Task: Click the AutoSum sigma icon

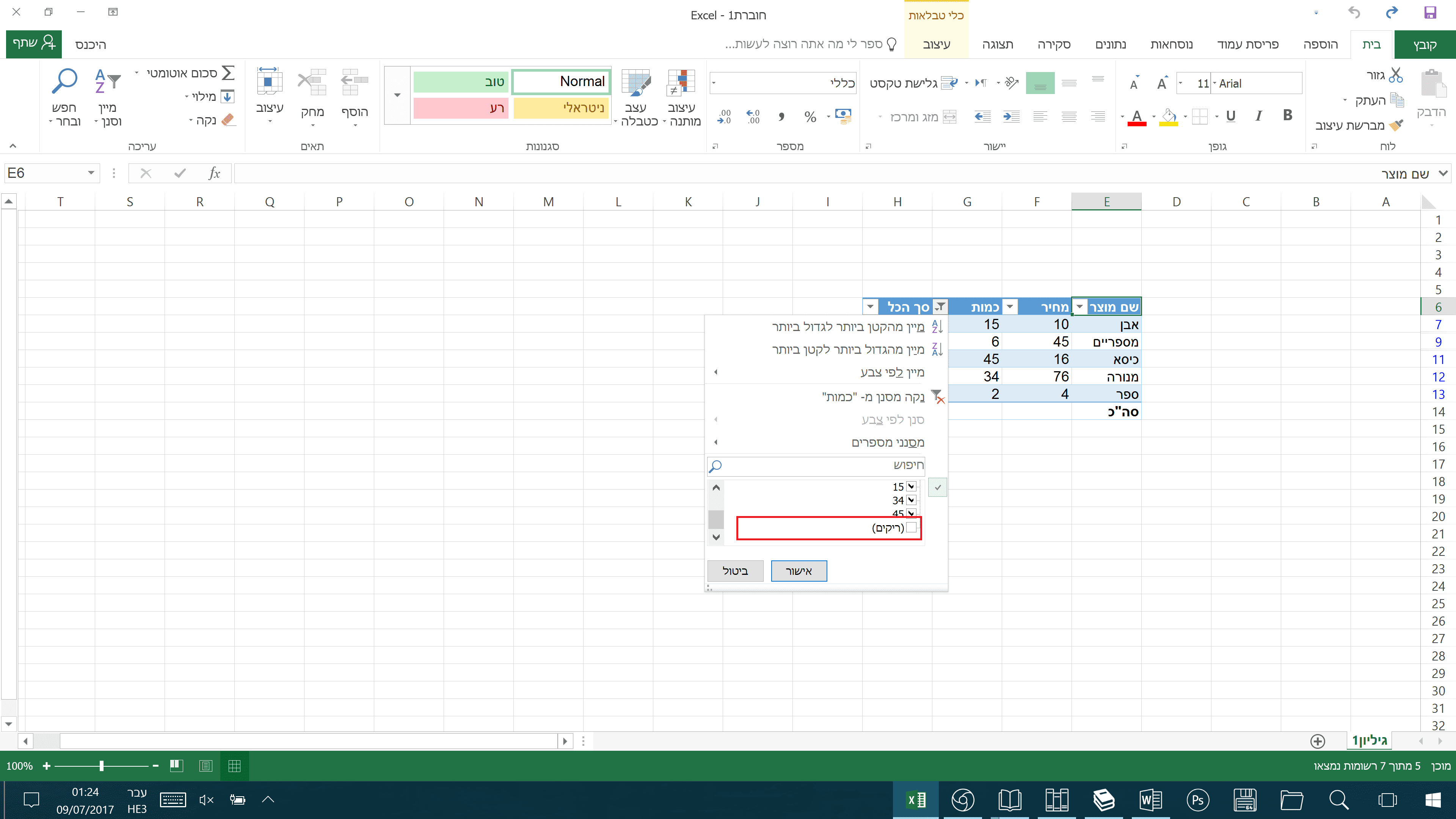Action: tap(228, 73)
